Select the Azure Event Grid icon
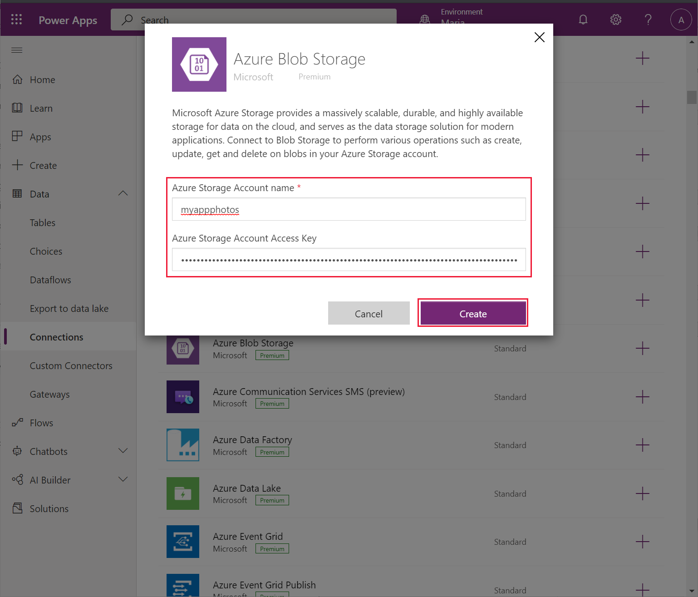The width and height of the screenshot is (698, 597). (x=183, y=542)
